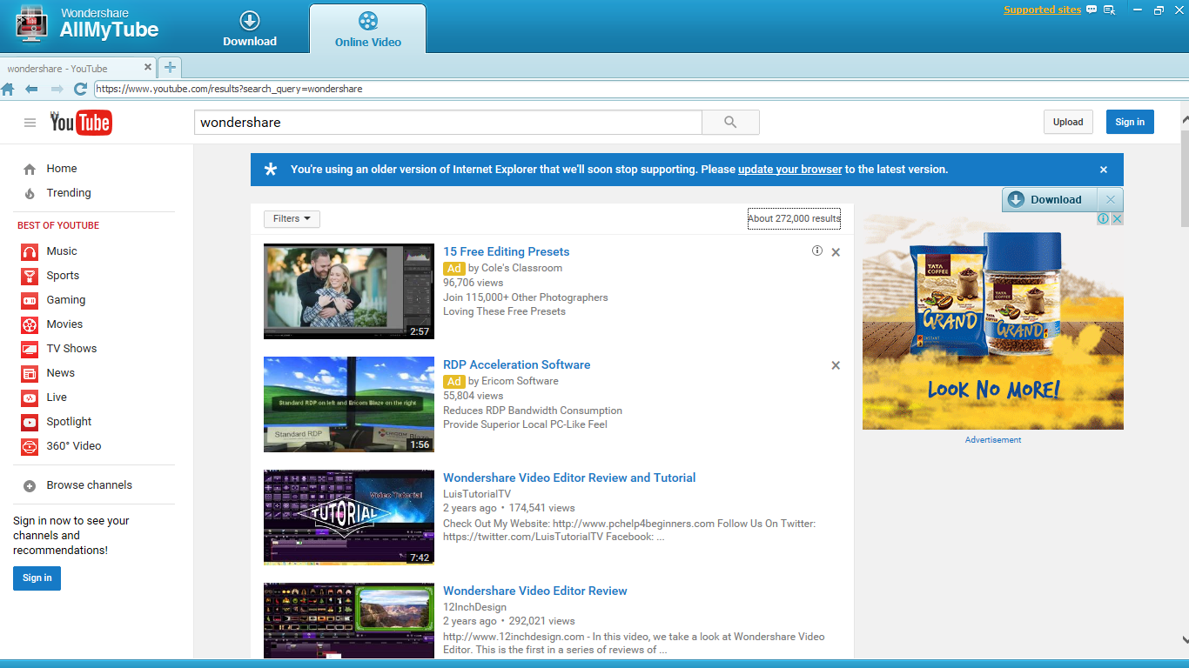Click into the YouTube search box
The height and width of the screenshot is (668, 1189).
447,123
